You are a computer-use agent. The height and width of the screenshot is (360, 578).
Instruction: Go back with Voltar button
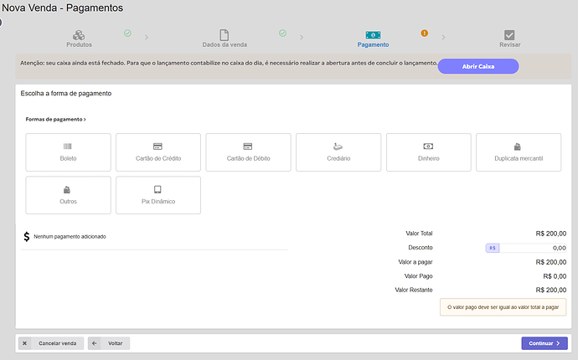(x=109, y=343)
